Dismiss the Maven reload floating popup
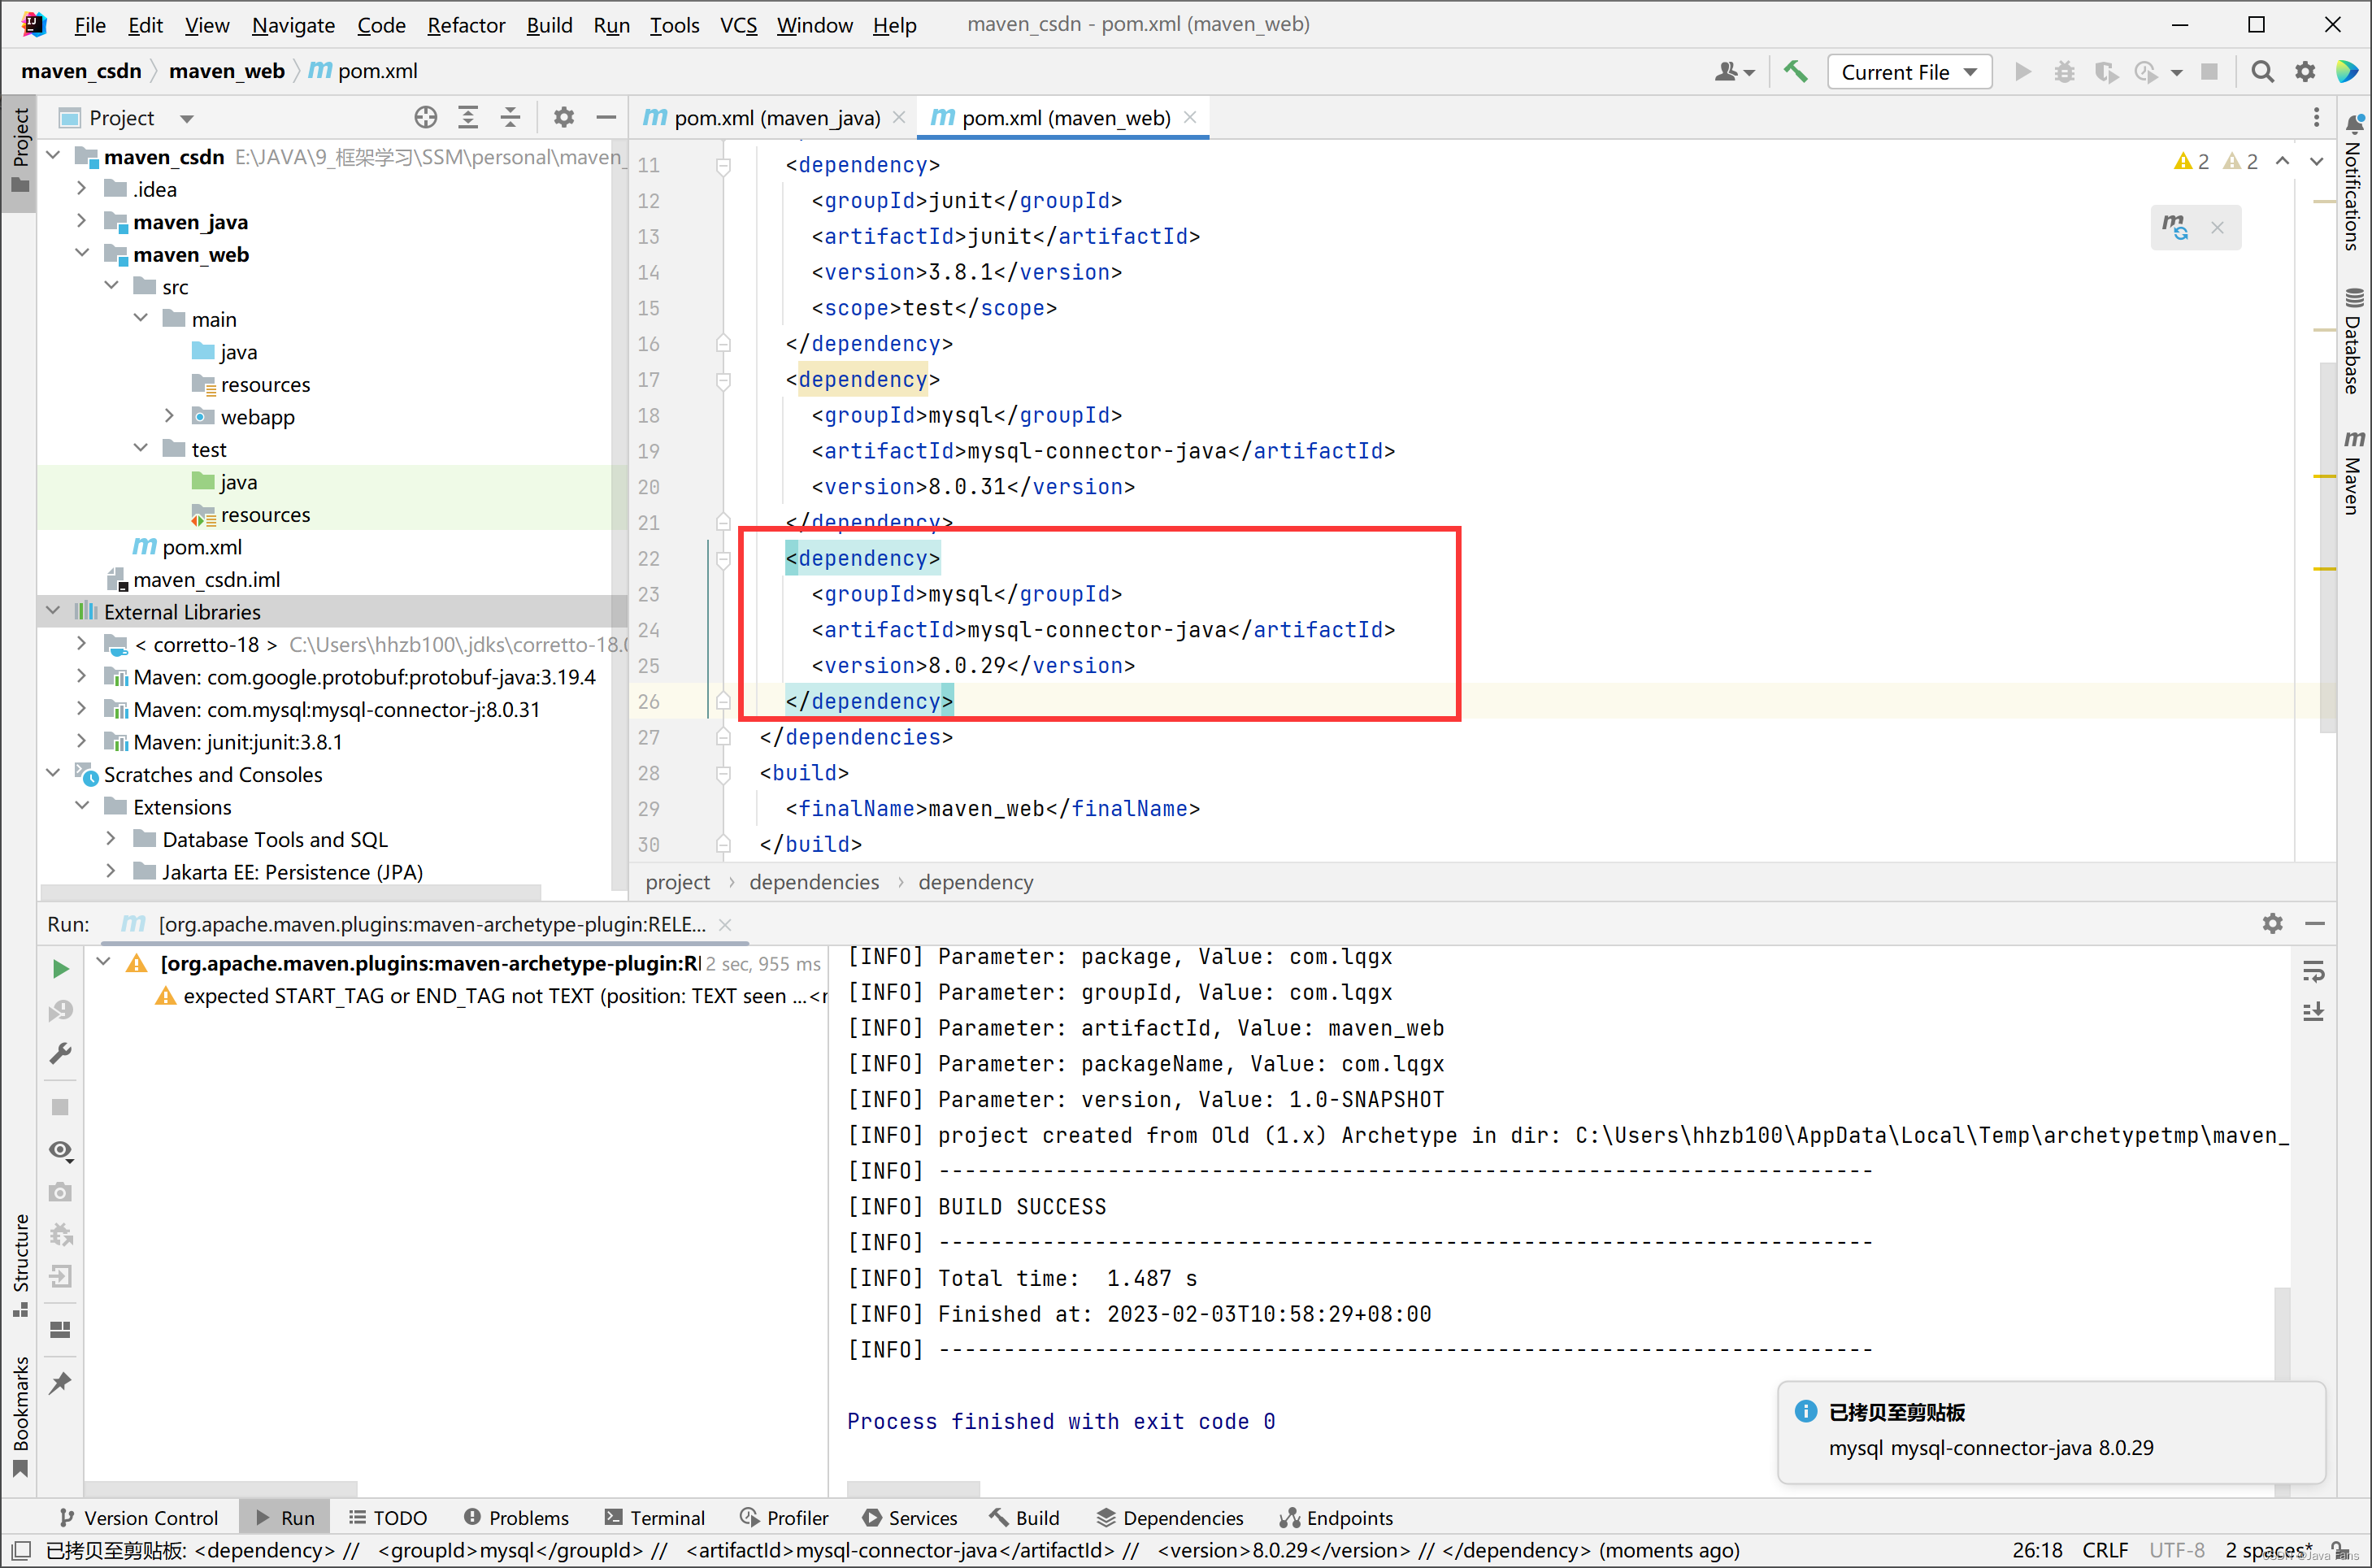The height and width of the screenshot is (1568, 2372). click(x=2217, y=227)
